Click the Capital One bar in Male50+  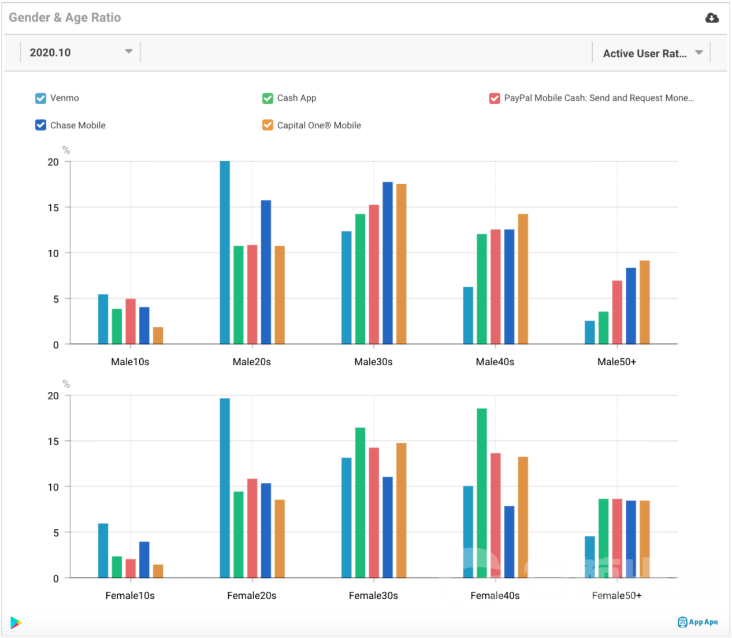(x=644, y=302)
